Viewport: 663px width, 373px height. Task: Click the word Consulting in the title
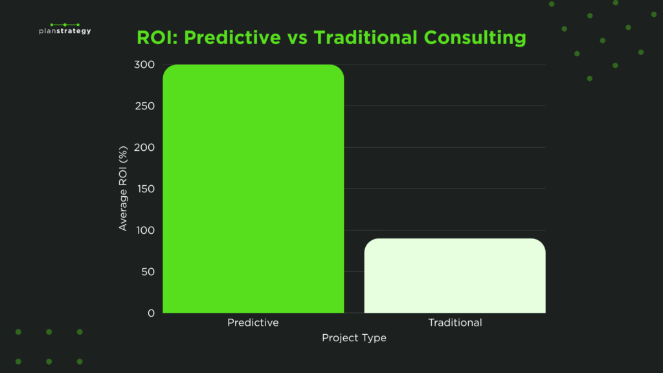point(475,38)
